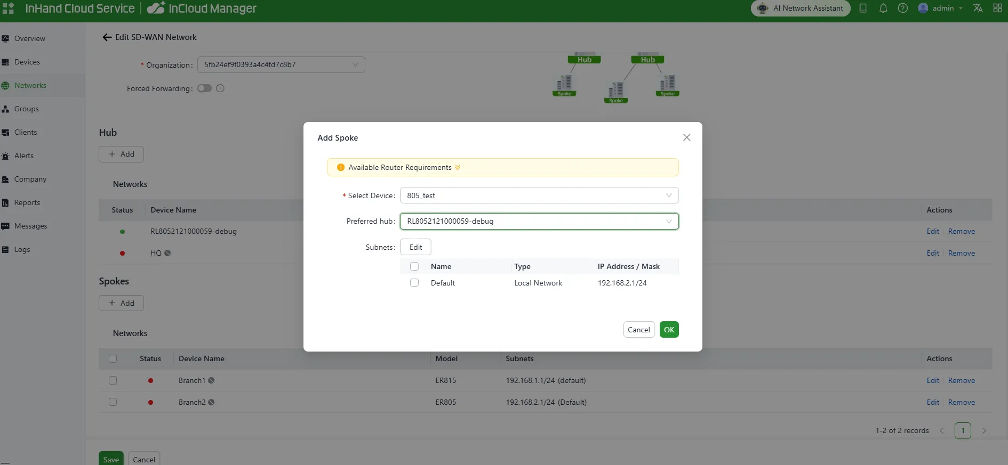Viewport: 1008px width, 465px height.
Task: Open the mobile device icon in header
Action: [x=863, y=9]
